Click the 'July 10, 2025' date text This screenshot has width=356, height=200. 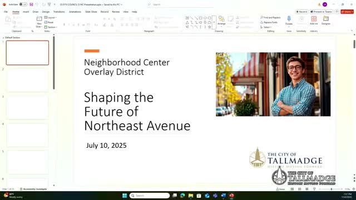click(106, 146)
